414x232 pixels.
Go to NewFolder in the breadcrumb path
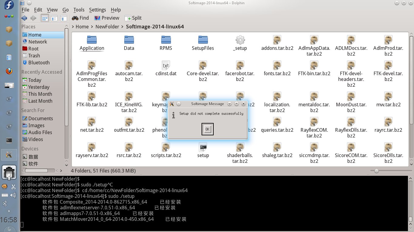tap(107, 27)
